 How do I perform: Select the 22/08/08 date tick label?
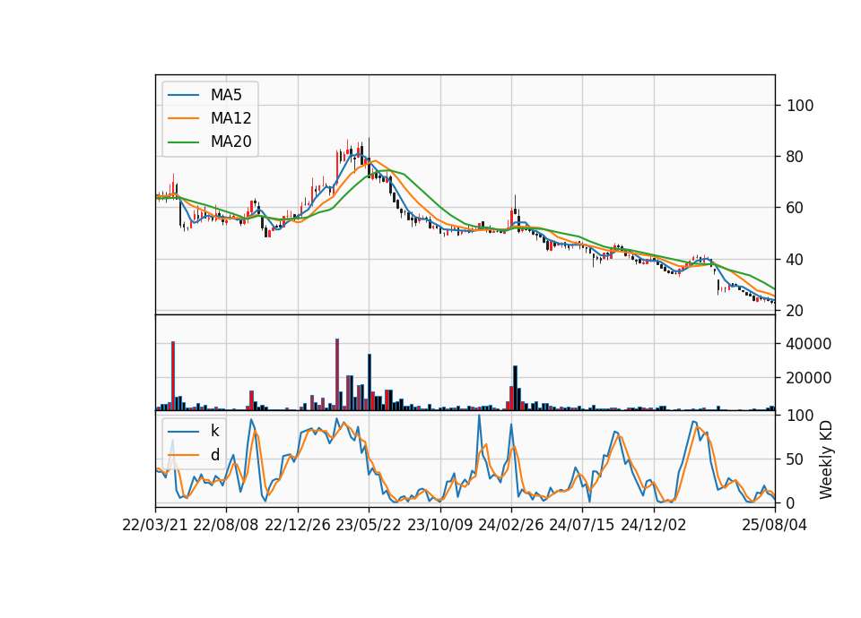click(x=226, y=525)
